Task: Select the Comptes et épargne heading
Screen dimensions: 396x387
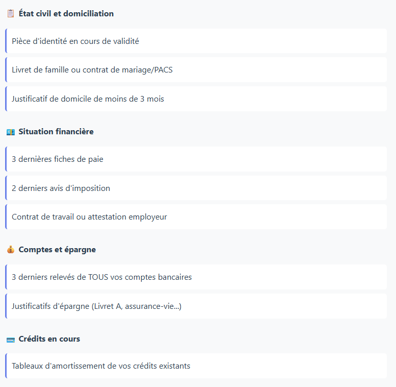Action: 57,250
